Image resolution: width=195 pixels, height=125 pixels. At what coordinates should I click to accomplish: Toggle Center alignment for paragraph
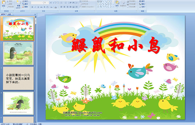pos(64,7)
